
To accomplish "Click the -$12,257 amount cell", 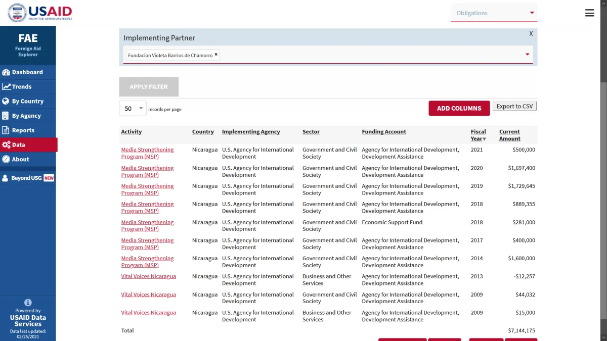I will (x=524, y=276).
